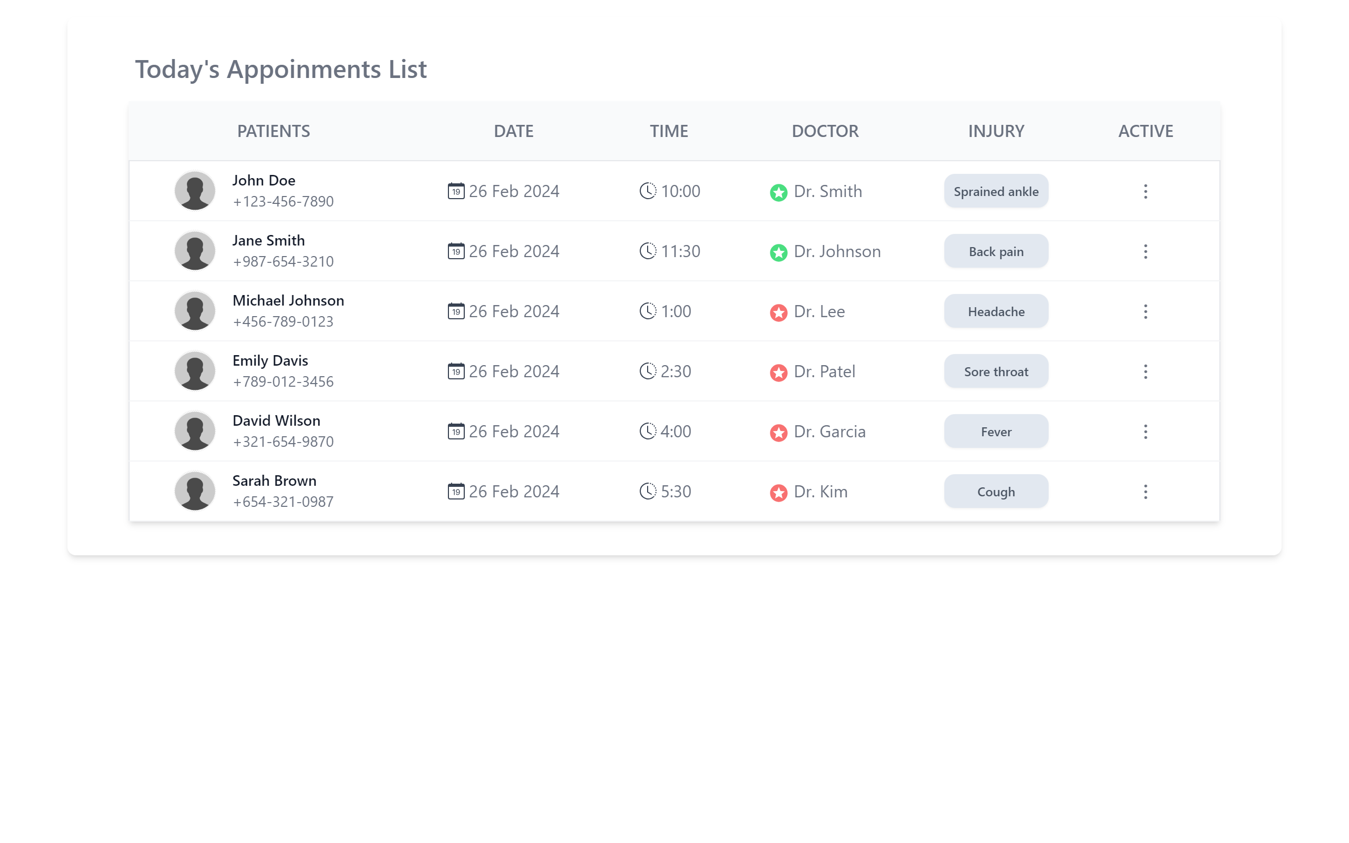Click the Sprained ankle injury badge
This screenshot has height=843, width=1349.
995,191
